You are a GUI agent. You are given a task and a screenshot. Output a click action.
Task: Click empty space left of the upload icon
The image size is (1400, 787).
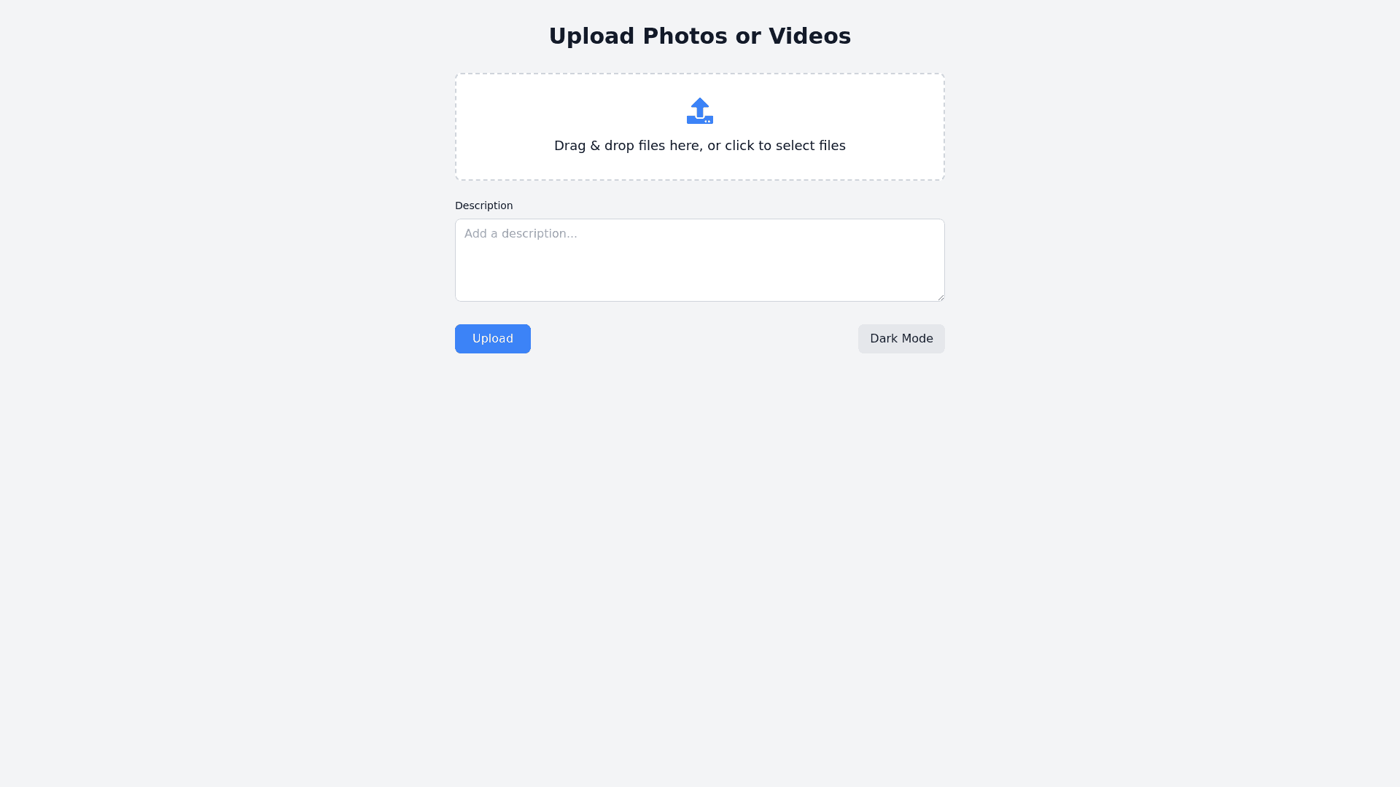[x=583, y=111]
